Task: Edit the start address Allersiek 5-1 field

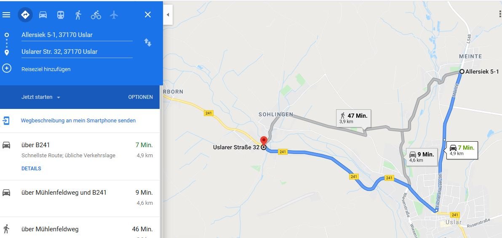Action: pos(77,35)
